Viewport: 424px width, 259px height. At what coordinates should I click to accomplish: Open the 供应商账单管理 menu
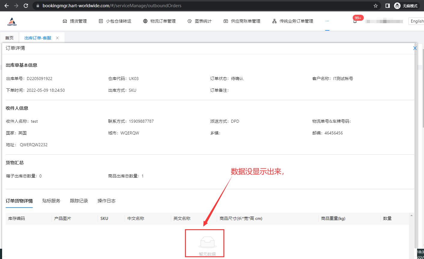click(242, 21)
